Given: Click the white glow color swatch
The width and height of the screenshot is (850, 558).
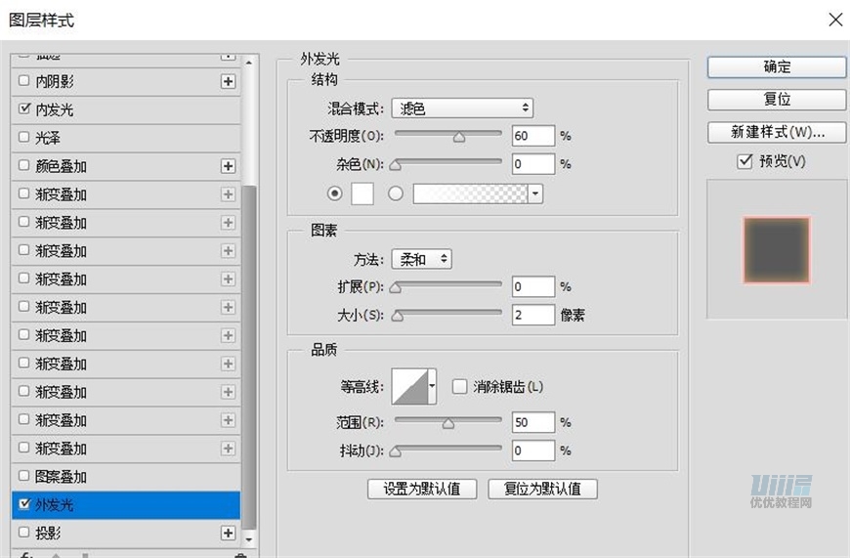Looking at the screenshot, I should (361, 193).
